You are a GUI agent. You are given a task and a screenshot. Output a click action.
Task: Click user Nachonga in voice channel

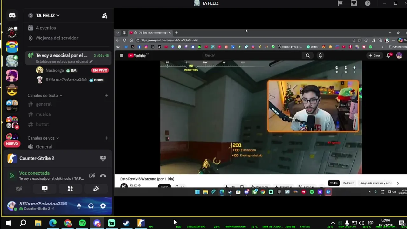pos(54,70)
